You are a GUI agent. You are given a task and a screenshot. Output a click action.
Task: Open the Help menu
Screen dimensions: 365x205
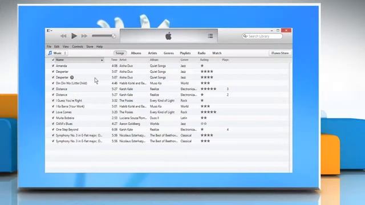99,47
